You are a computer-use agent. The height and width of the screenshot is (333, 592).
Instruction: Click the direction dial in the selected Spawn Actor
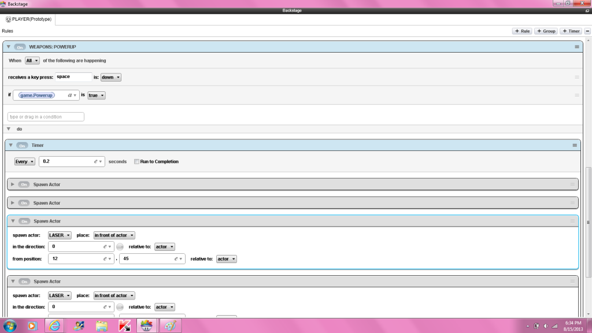pyautogui.click(x=120, y=247)
